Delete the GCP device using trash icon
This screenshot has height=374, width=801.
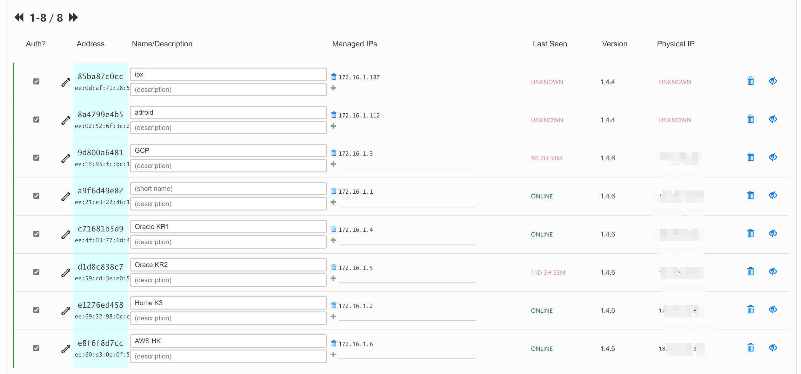pyautogui.click(x=751, y=157)
